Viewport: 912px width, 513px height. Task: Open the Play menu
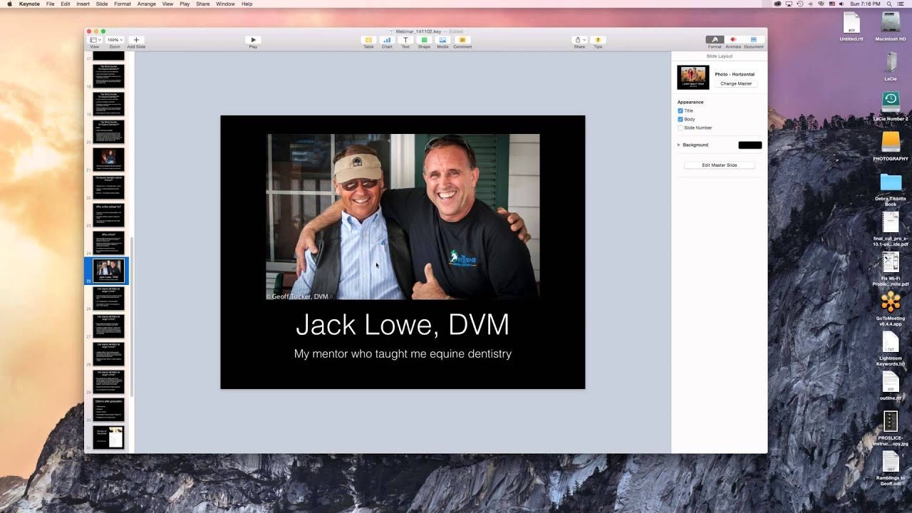click(185, 4)
